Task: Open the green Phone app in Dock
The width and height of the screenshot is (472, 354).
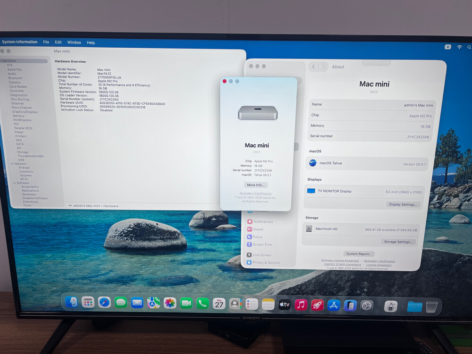Action: [x=202, y=303]
